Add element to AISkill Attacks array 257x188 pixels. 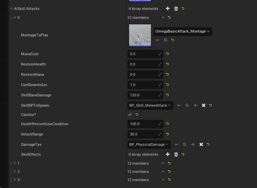pos(168,9)
